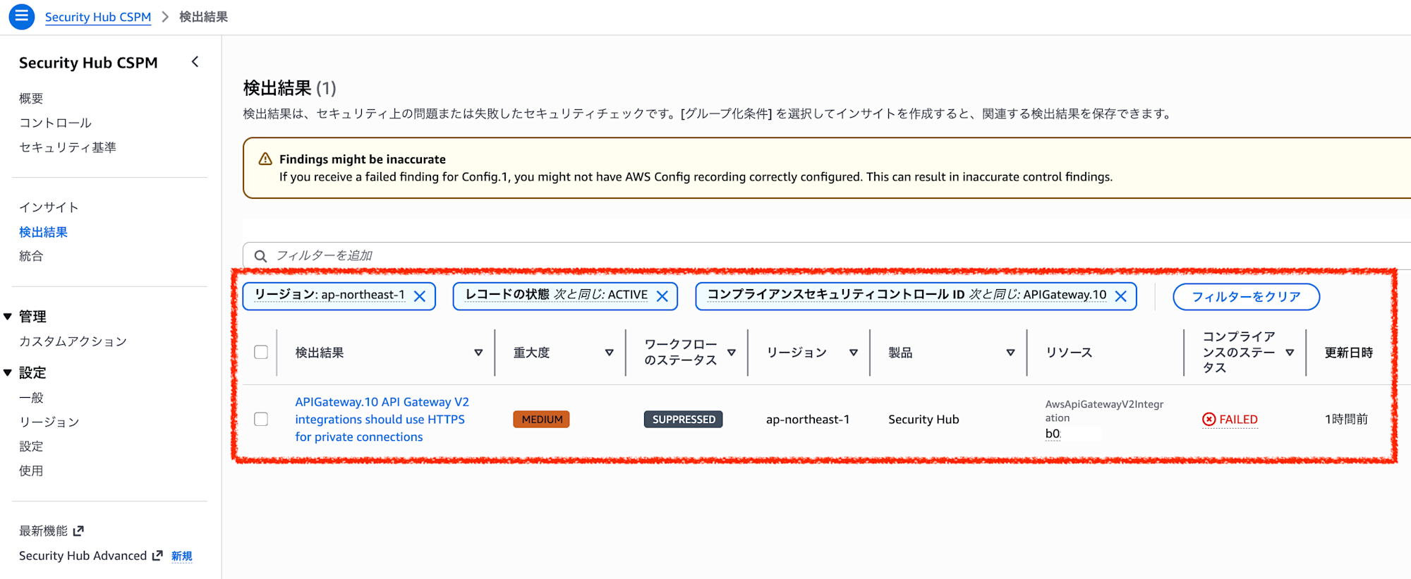Click the Security Hub product cell
This screenshot has width=1411, height=579.
(x=923, y=420)
